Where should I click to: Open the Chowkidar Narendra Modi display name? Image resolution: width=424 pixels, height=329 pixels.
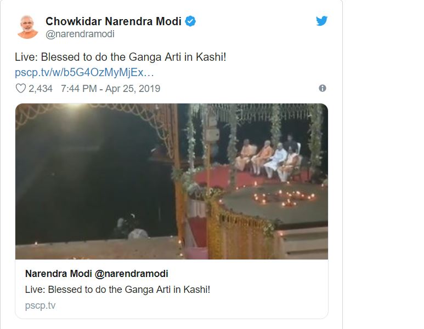[114, 21]
